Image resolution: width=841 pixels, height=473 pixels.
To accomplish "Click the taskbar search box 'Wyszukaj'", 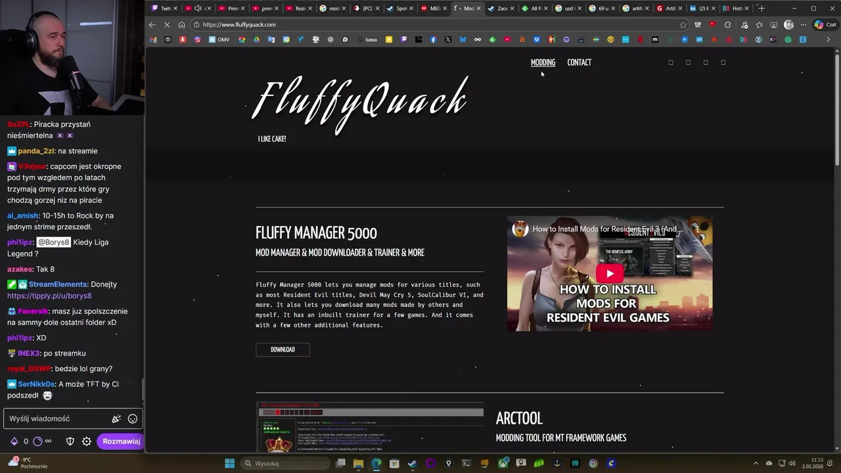I will point(284,463).
